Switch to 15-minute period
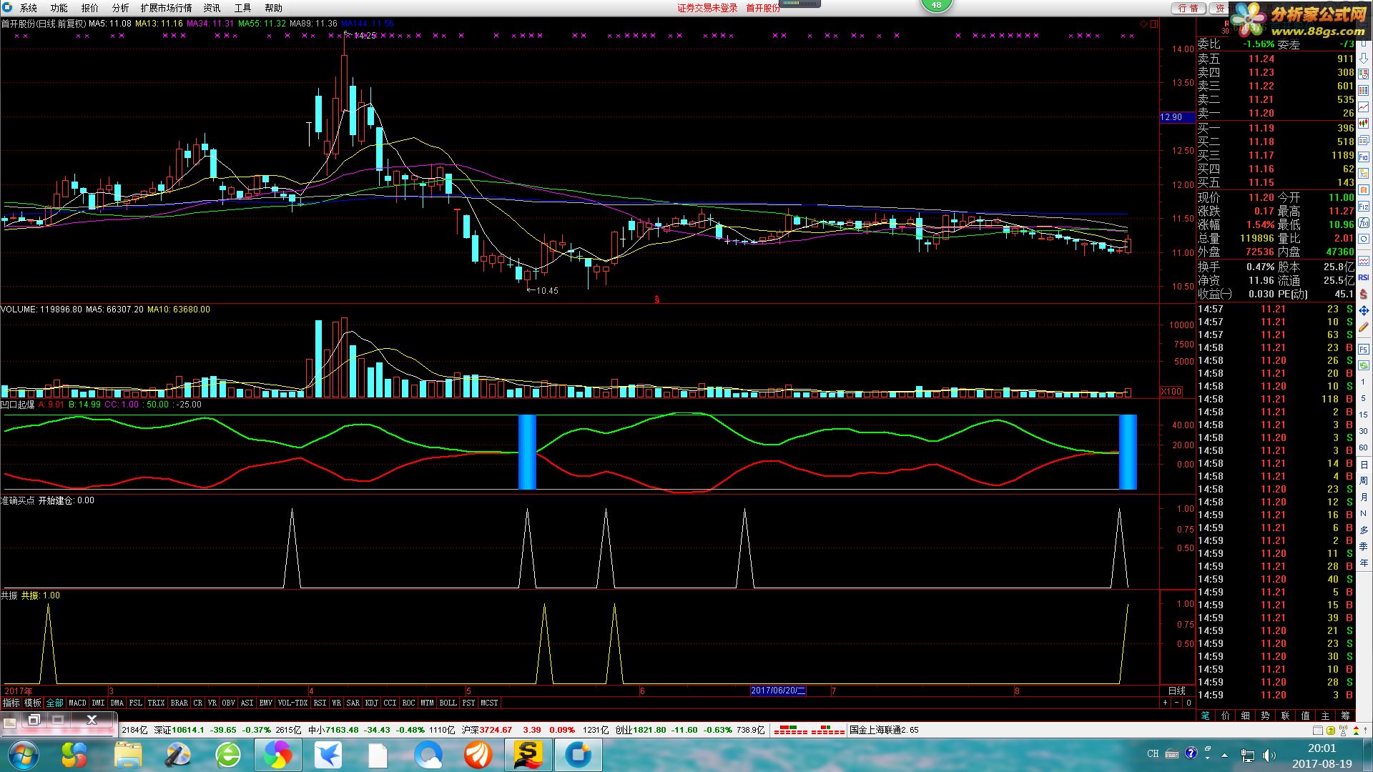The height and width of the screenshot is (772, 1373). [1364, 414]
